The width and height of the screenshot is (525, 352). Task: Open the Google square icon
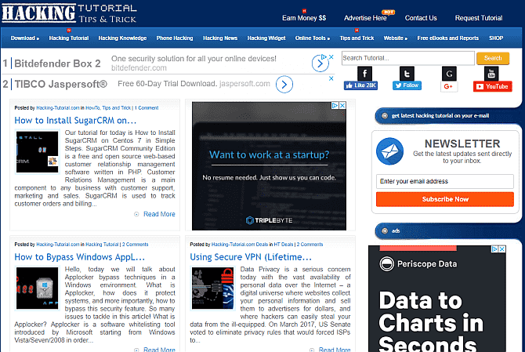pos(449,74)
